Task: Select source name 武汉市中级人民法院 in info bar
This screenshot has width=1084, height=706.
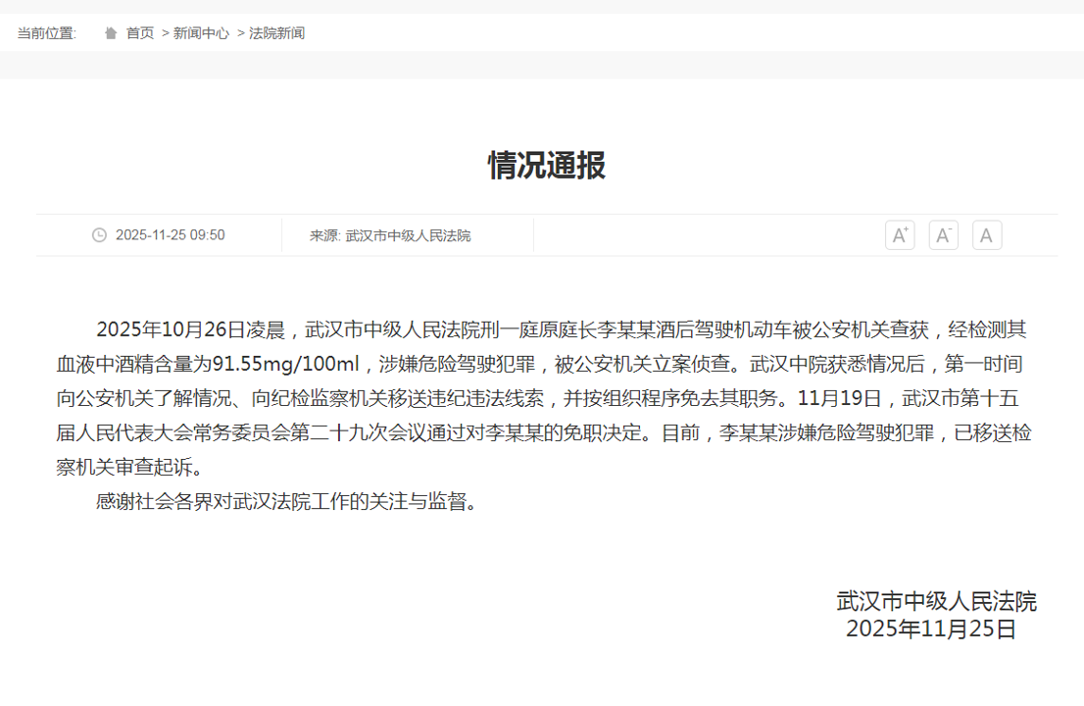Action: point(408,236)
